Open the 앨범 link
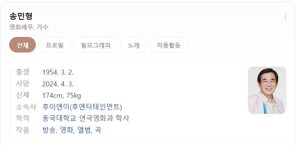The width and height of the screenshot is (299, 145). [84, 130]
